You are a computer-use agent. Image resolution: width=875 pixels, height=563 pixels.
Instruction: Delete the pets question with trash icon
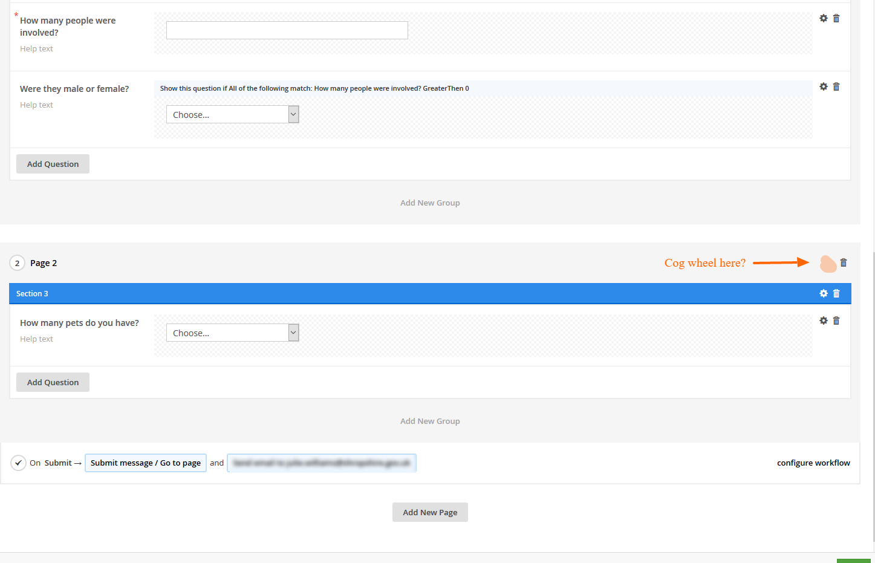point(836,321)
